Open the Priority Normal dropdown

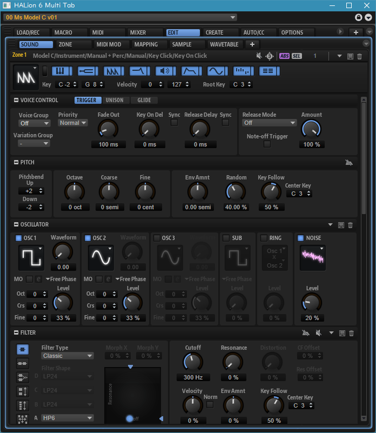click(x=73, y=123)
